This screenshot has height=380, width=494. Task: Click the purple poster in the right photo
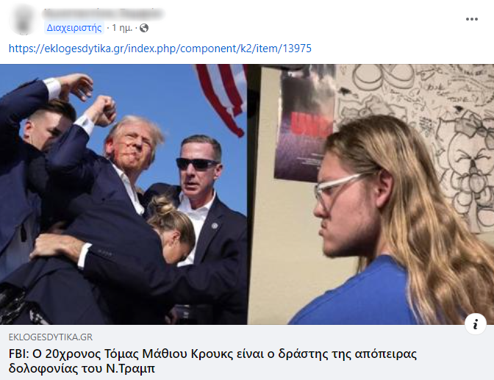304,124
